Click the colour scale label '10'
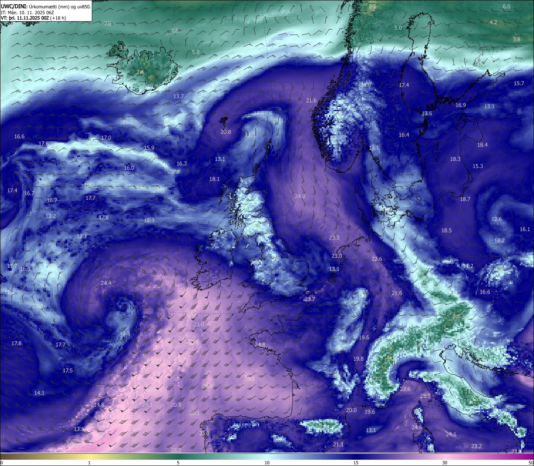 (x=267, y=463)
